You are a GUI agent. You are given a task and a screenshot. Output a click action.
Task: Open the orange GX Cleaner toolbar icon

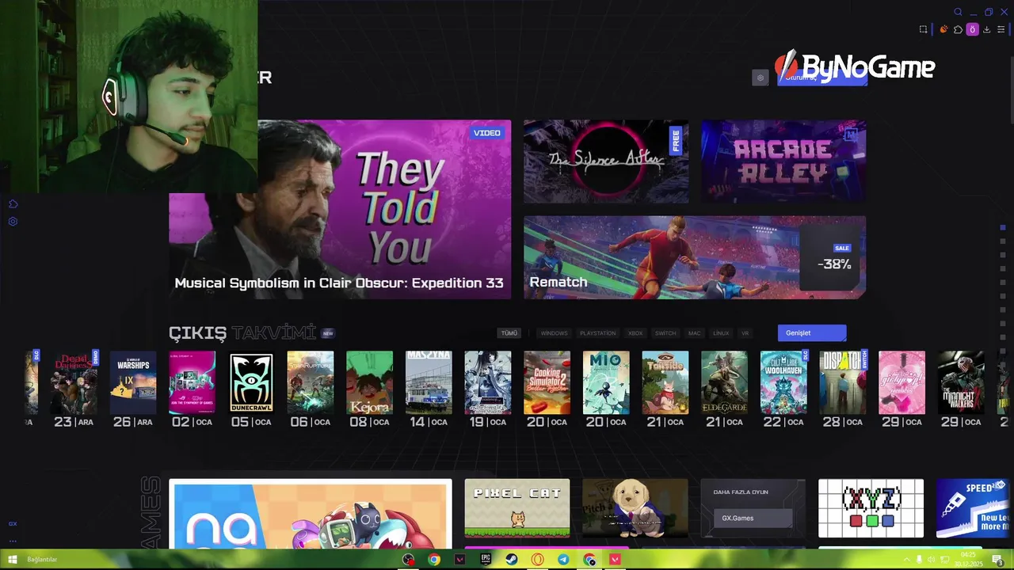943,29
